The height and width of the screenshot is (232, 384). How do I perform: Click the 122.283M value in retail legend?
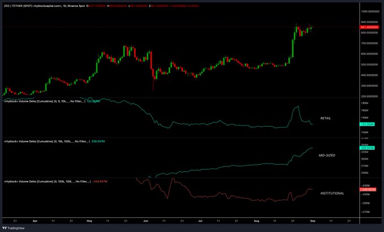click(x=93, y=101)
